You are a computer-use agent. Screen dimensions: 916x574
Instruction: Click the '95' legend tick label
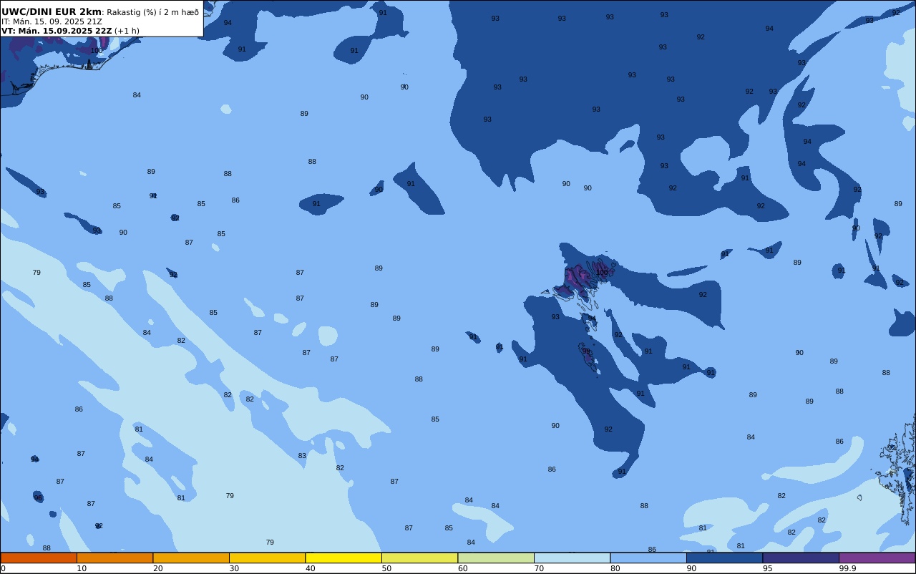point(768,568)
